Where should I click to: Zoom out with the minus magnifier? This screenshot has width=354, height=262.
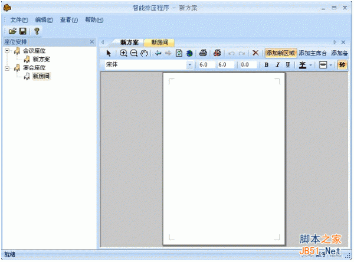coord(134,53)
